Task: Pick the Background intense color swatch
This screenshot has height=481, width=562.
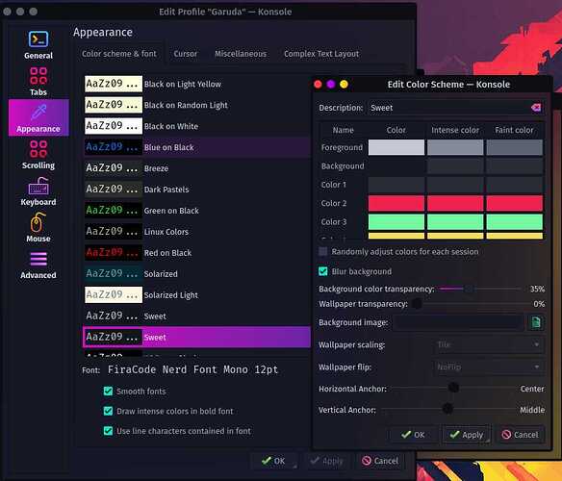Action: [455, 166]
